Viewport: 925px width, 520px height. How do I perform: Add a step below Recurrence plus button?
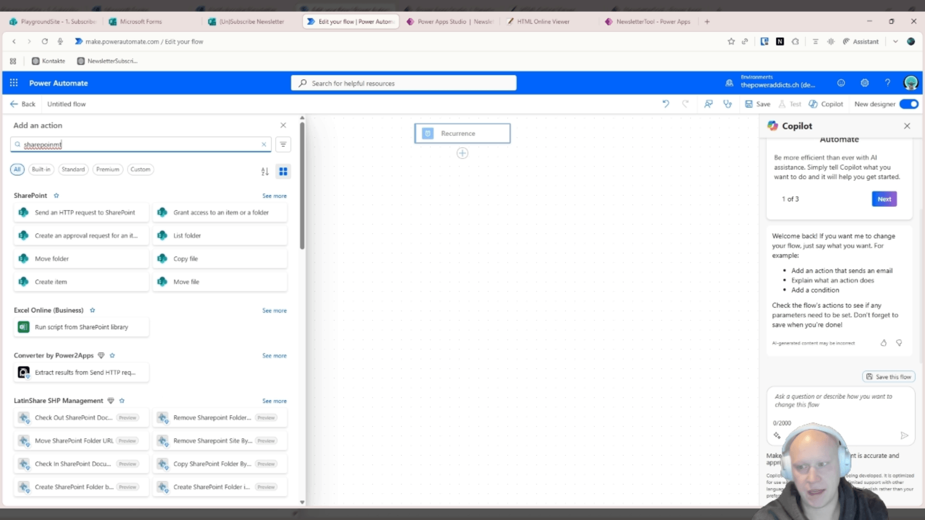click(462, 153)
